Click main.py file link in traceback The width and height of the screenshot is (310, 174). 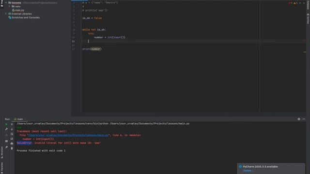tap(68, 135)
